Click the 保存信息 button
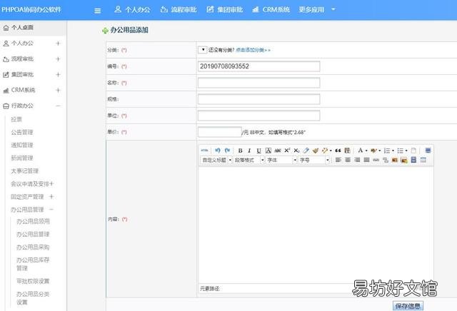The image size is (457, 311). tap(408, 306)
